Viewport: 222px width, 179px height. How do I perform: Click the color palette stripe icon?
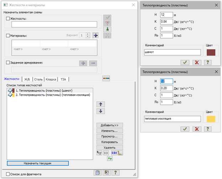click(x=106, y=78)
